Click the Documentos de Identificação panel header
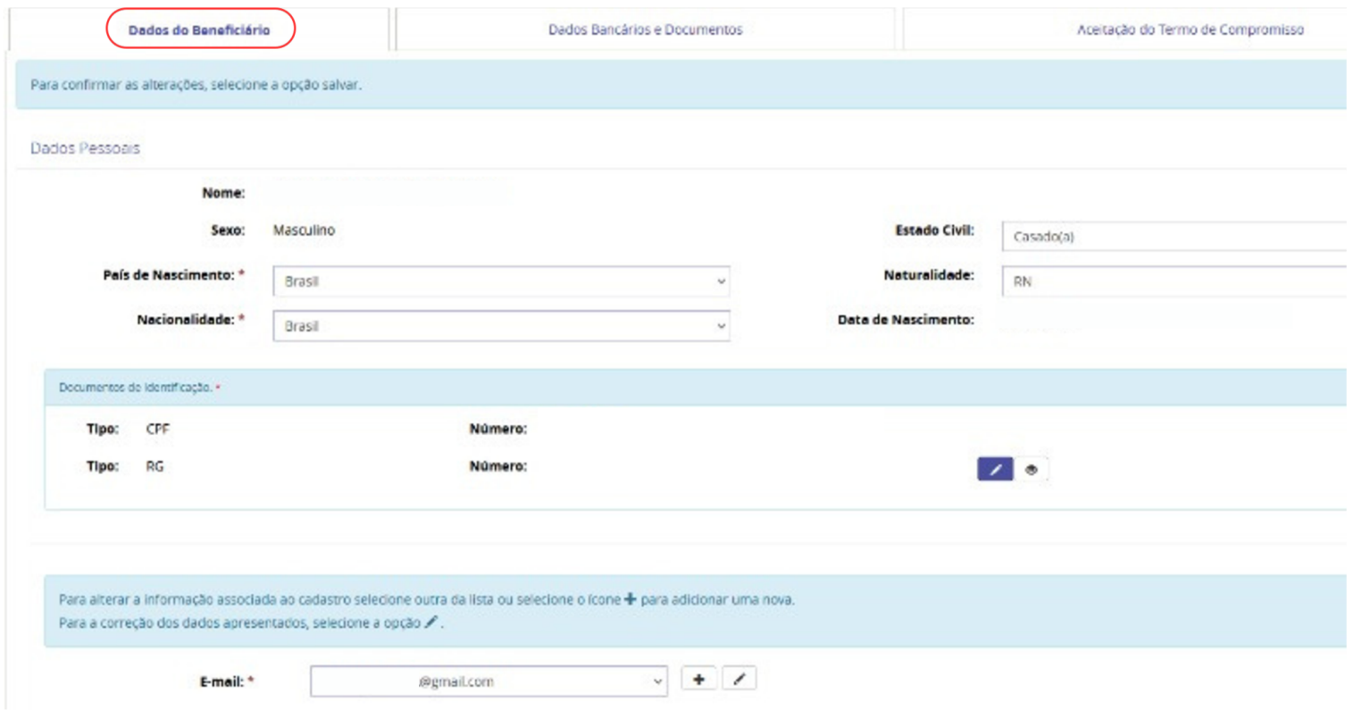This screenshot has width=1353, height=710. tap(136, 388)
